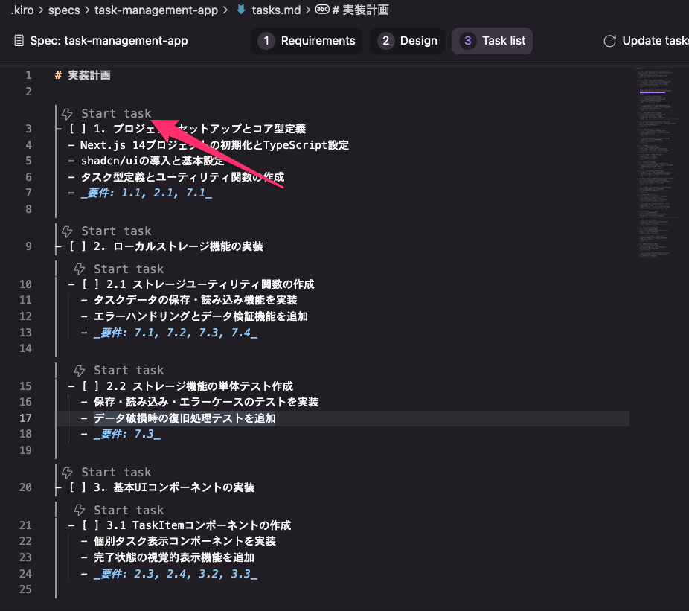Click line number 3 in the gutter
This screenshot has height=611, width=689.
pos(28,129)
